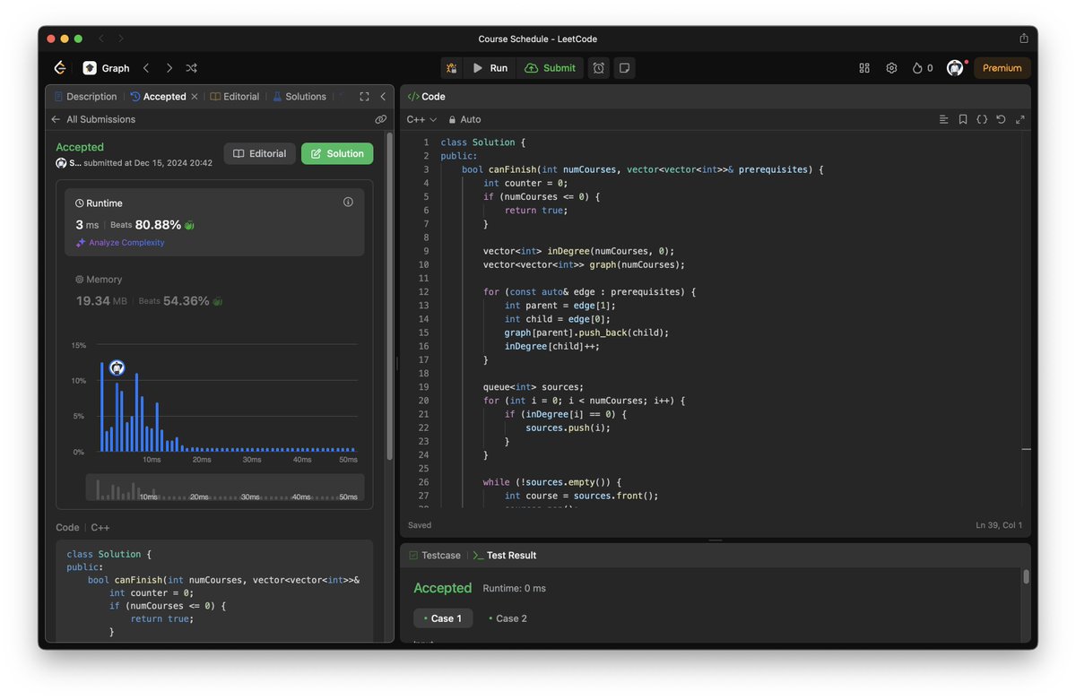Click the Premium button
This screenshot has width=1076, height=700.
1002,68
